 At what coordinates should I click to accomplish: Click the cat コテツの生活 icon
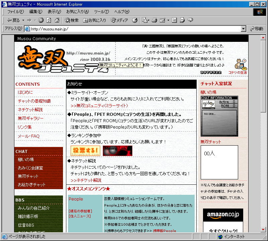241,64
